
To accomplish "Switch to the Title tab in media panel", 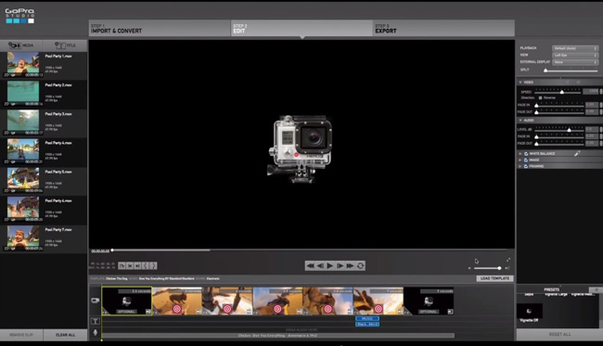I will (x=65, y=45).
